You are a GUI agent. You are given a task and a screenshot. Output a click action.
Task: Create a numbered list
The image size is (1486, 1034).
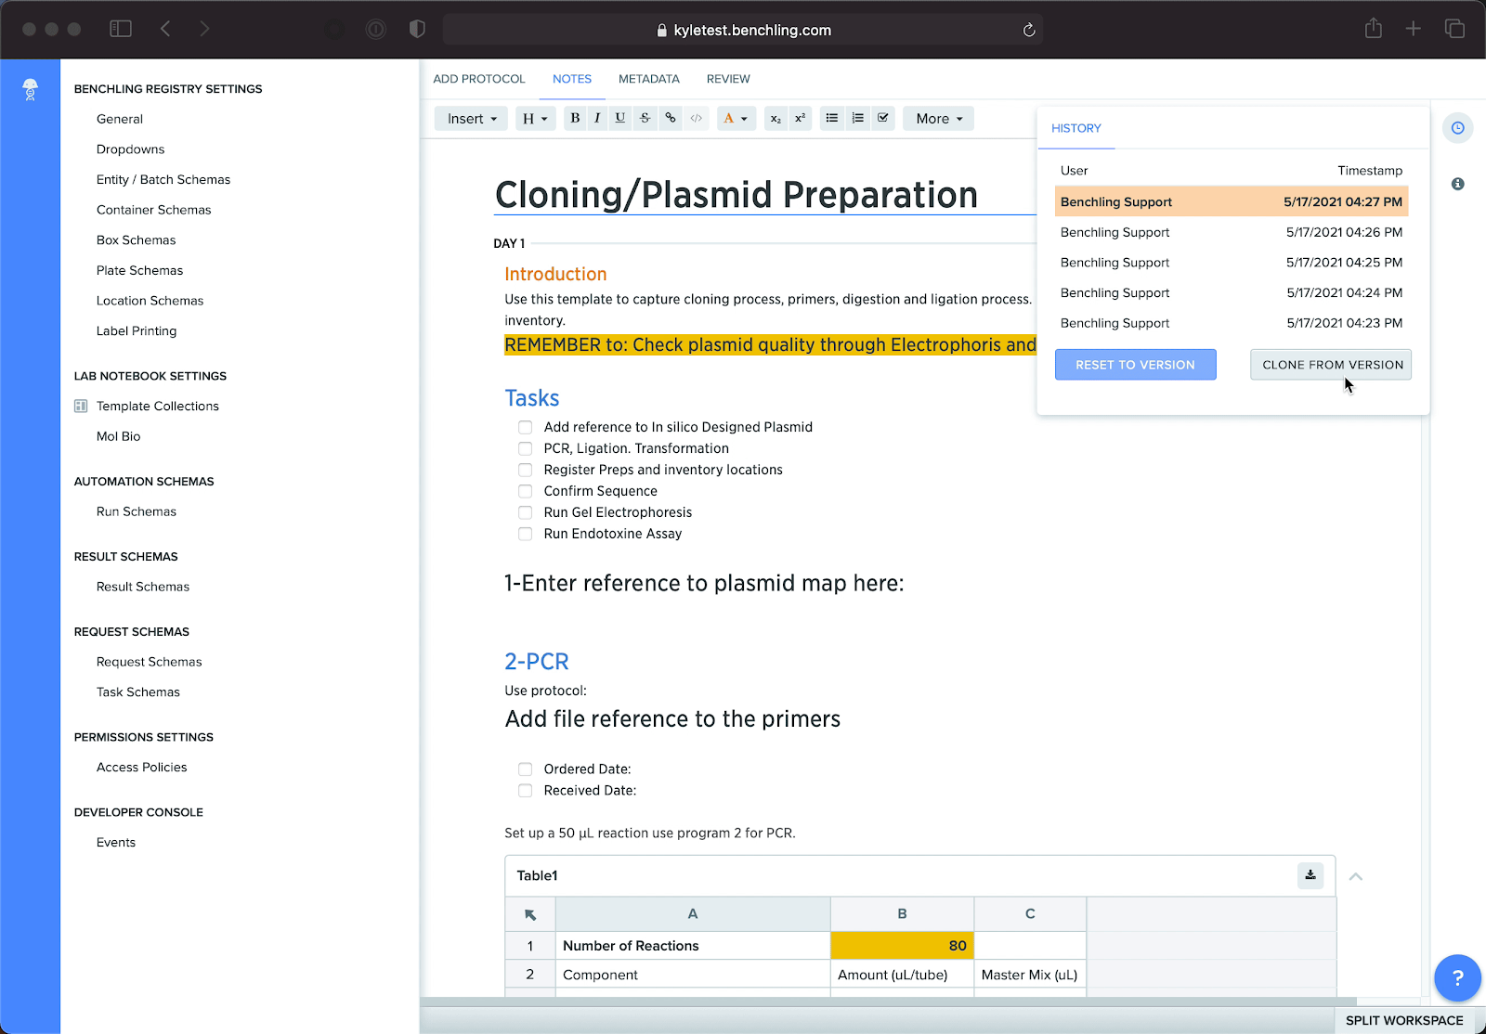click(x=858, y=118)
